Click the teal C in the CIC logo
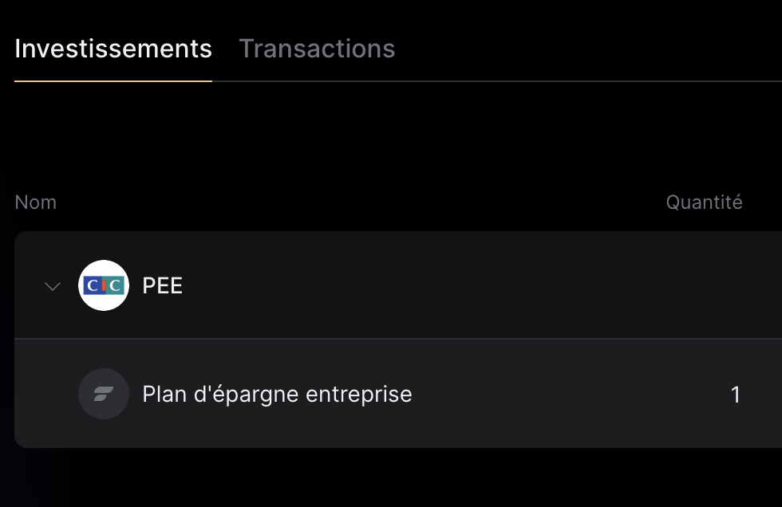 pyautogui.click(x=116, y=285)
